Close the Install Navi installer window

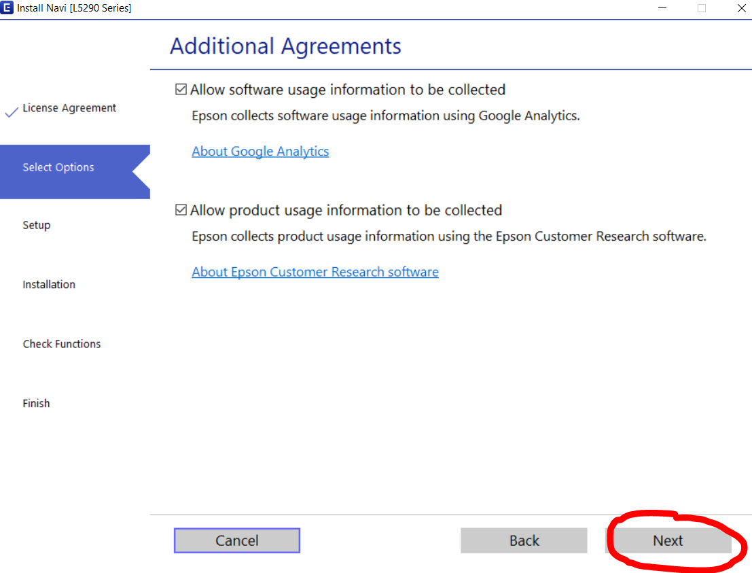click(741, 8)
